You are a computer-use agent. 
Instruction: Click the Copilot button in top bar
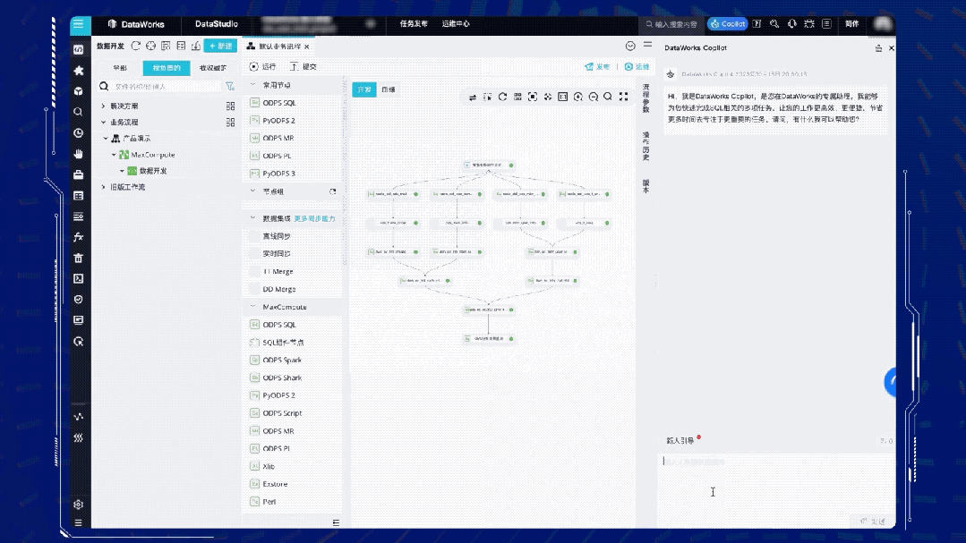728,24
